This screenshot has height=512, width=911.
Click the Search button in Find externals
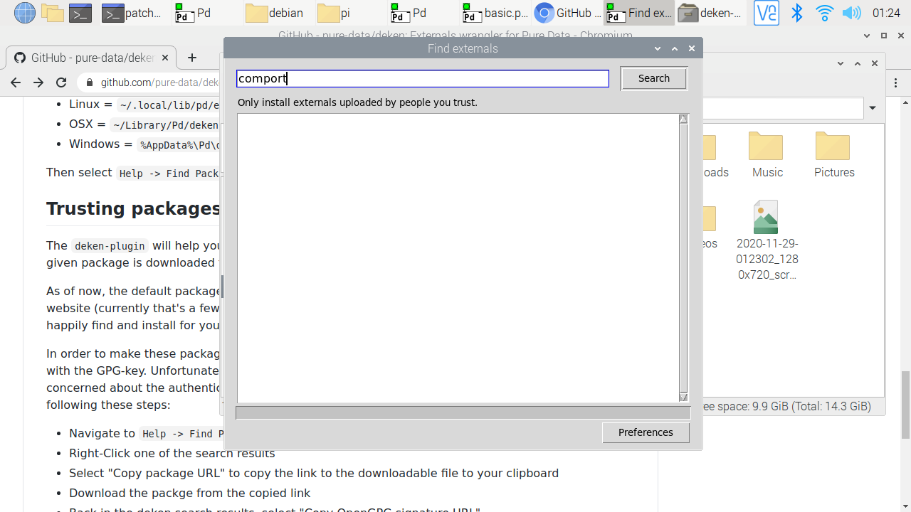(653, 78)
